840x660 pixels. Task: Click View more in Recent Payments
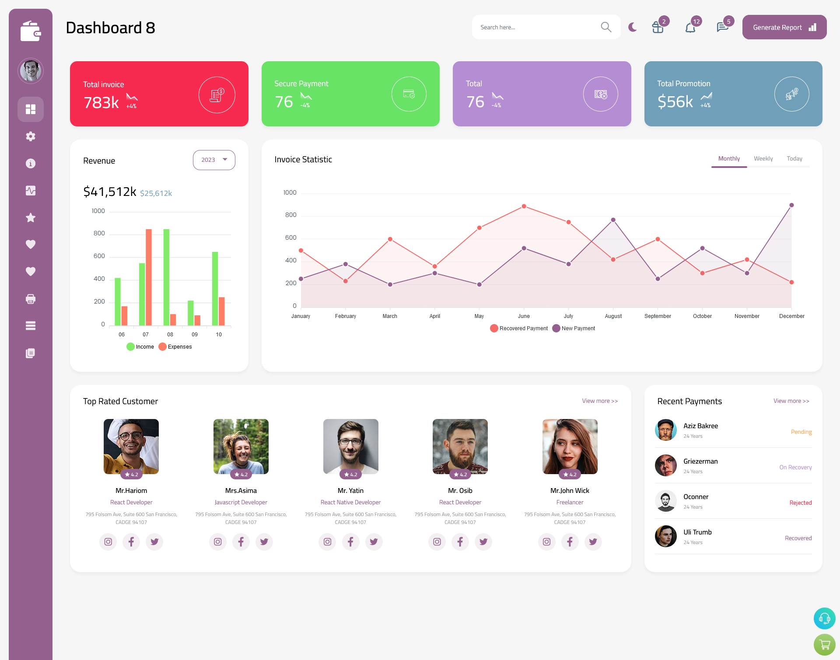[x=791, y=400]
